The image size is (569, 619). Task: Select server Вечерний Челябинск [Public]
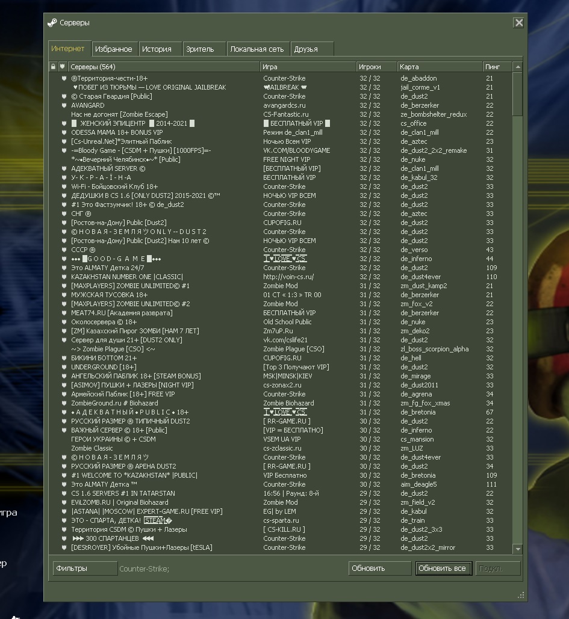pyautogui.click(x=281, y=159)
